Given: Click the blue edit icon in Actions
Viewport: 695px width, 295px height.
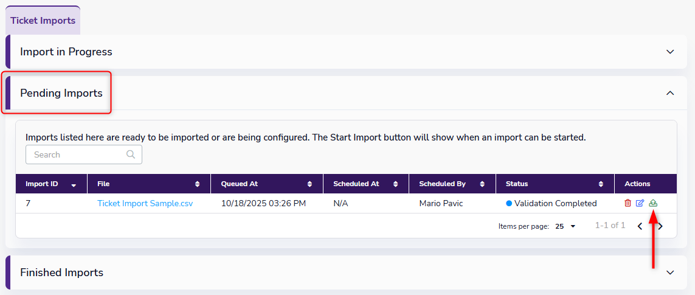Looking at the screenshot, I should click(640, 203).
